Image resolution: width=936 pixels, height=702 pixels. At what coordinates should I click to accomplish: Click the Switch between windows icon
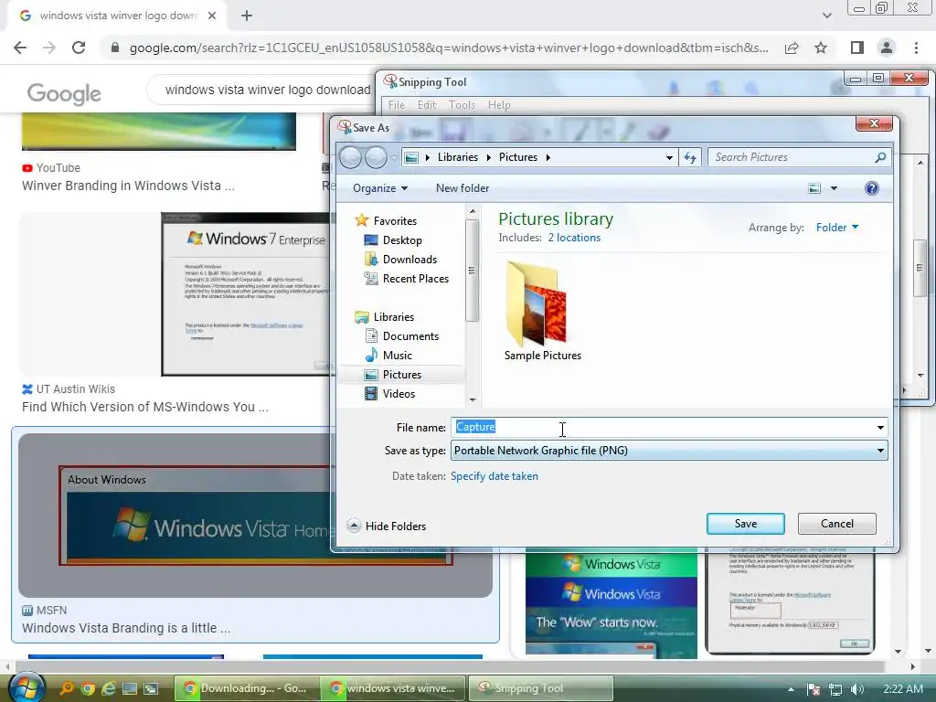pos(151,688)
